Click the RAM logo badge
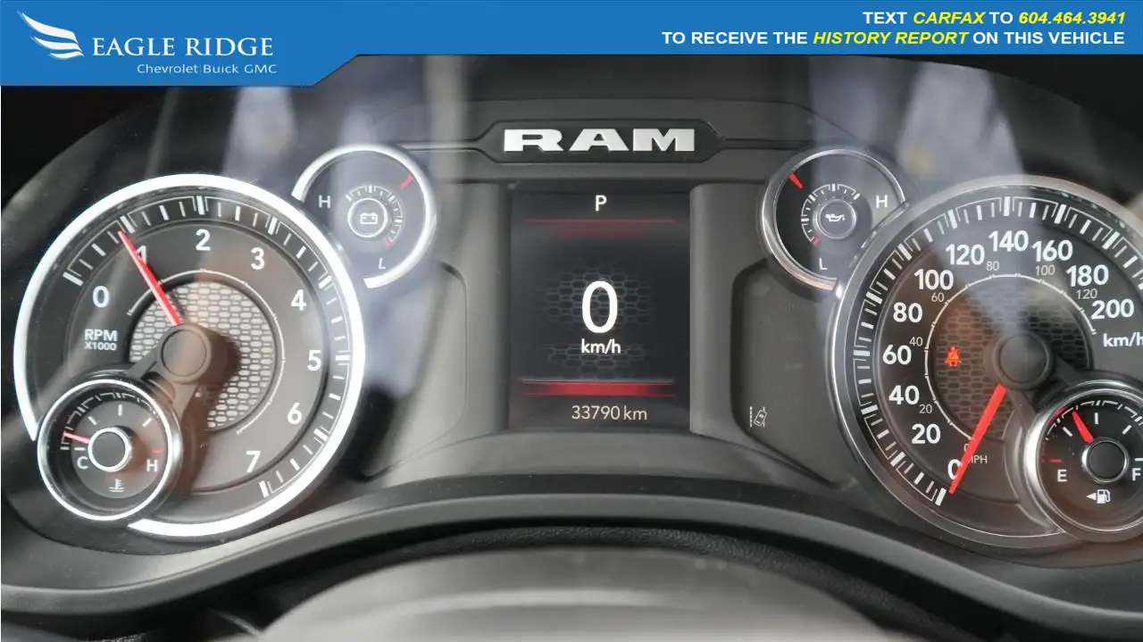Image resolution: width=1143 pixels, height=642 pixels. [598, 140]
